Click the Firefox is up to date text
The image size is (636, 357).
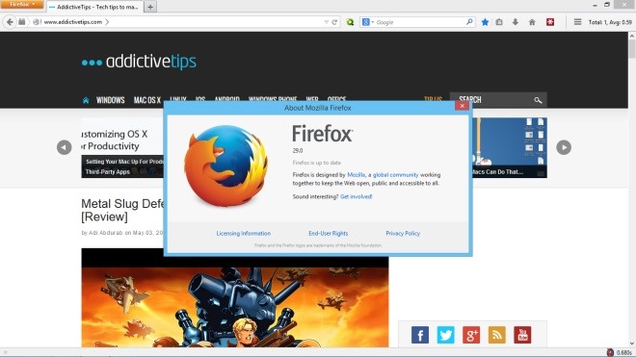tap(317, 163)
